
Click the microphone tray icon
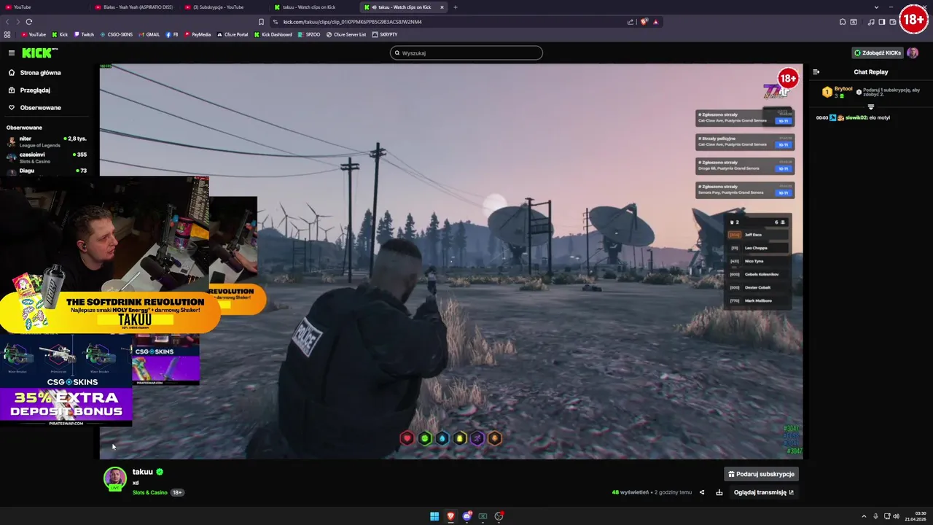pos(875,516)
